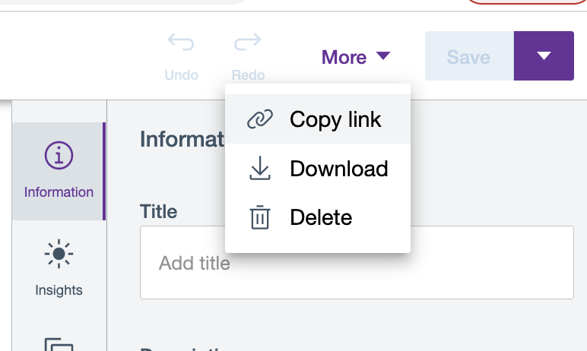Screen dimensions: 587x351
Task: Select Copy link from the menu
Action: pyautogui.click(x=335, y=119)
